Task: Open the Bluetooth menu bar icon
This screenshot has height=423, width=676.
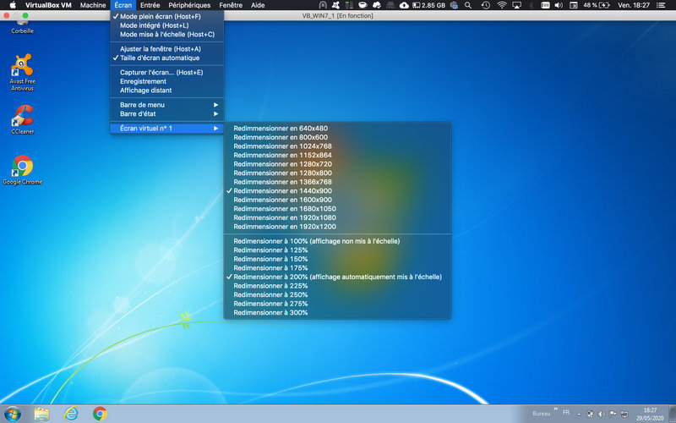Action: (x=532, y=5)
